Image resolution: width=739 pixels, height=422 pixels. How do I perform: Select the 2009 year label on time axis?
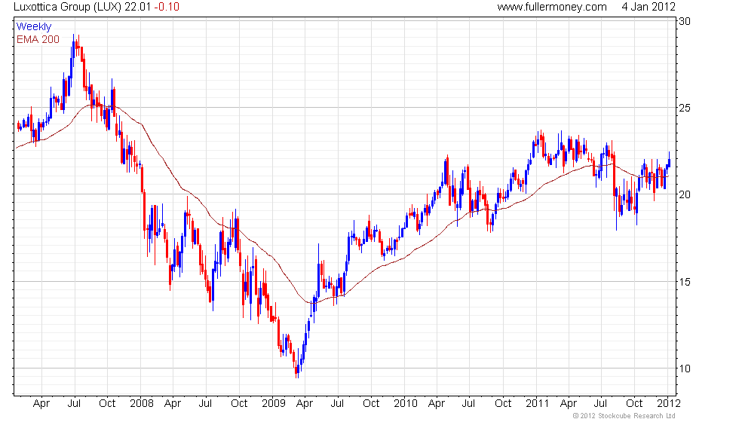point(273,404)
